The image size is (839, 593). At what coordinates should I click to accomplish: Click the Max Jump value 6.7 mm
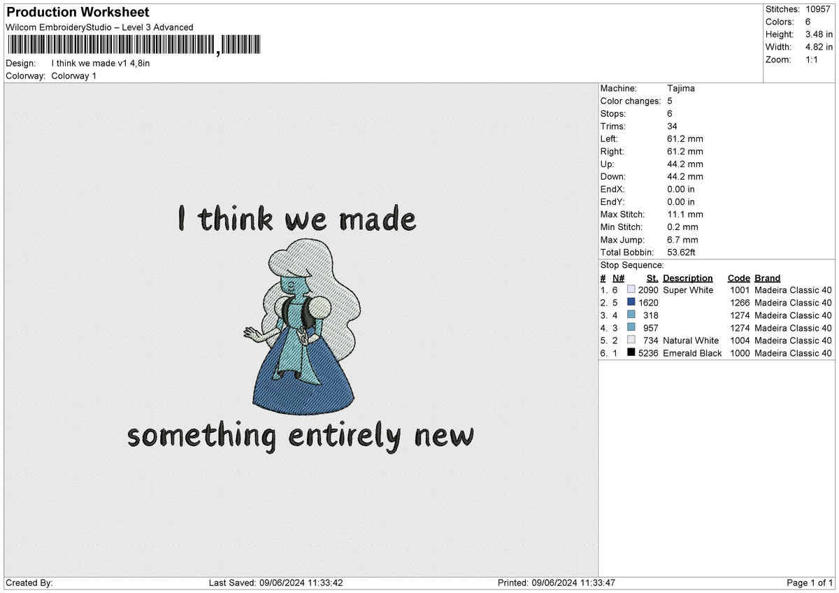683,240
